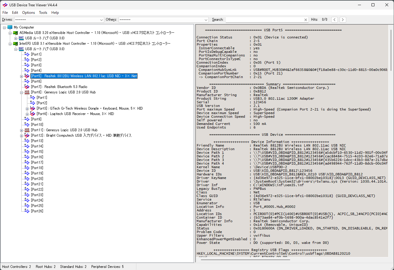Click the Intel USB 3.1 host controller icon
Image resolution: width=394 pixels, height=270 pixels.
pyautogui.click(x=16, y=44)
